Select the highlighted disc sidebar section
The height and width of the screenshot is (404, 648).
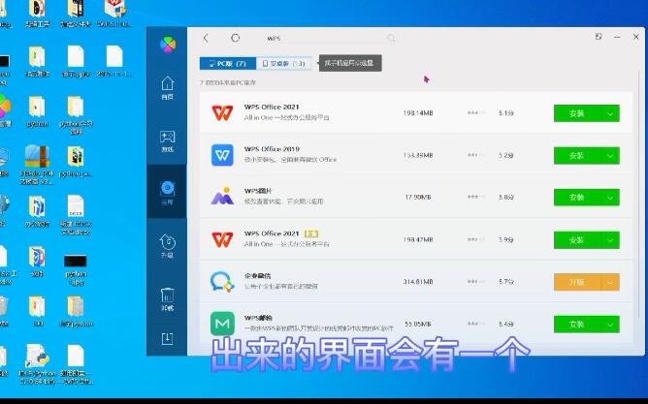(x=167, y=192)
